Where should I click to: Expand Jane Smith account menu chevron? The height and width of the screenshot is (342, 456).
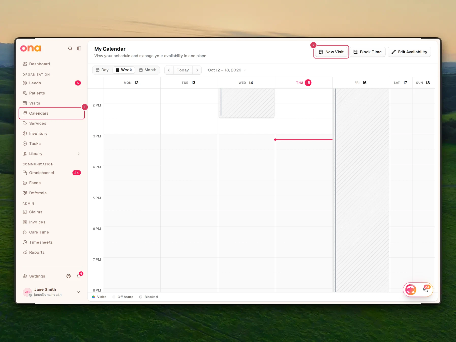[78, 292]
